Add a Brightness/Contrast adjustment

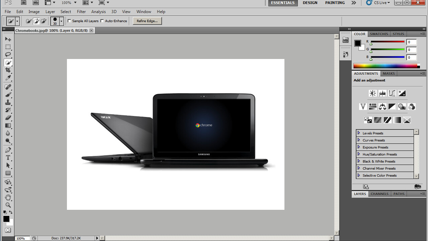[373, 93]
